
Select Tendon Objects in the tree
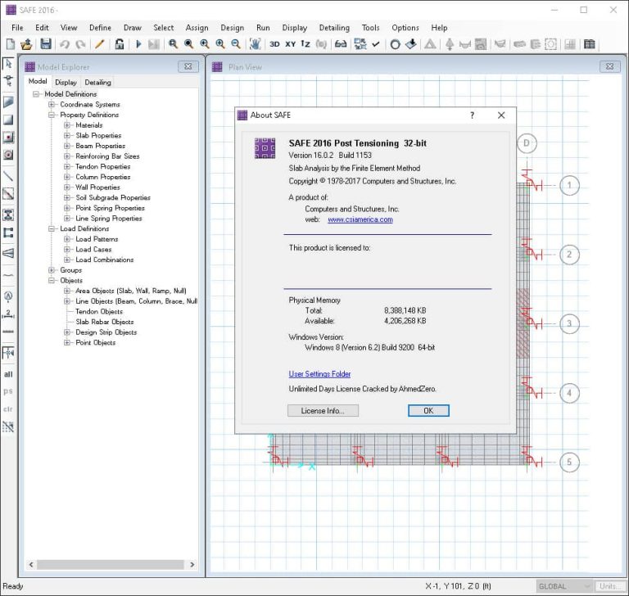coord(99,312)
